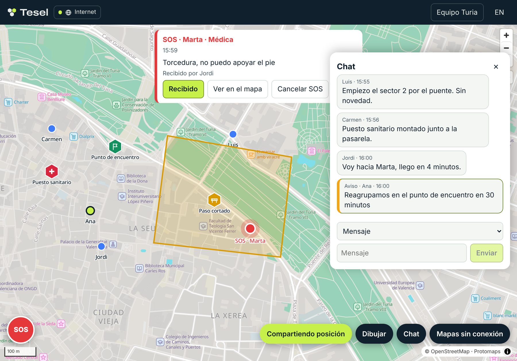This screenshot has height=361, width=517.
Task: Click the Tesel logo icon
Action: 12,12
